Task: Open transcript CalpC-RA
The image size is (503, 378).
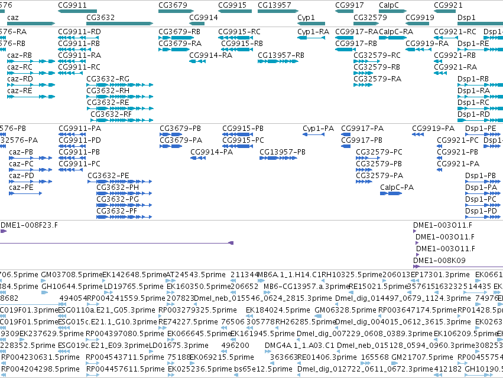Action: click(396, 32)
